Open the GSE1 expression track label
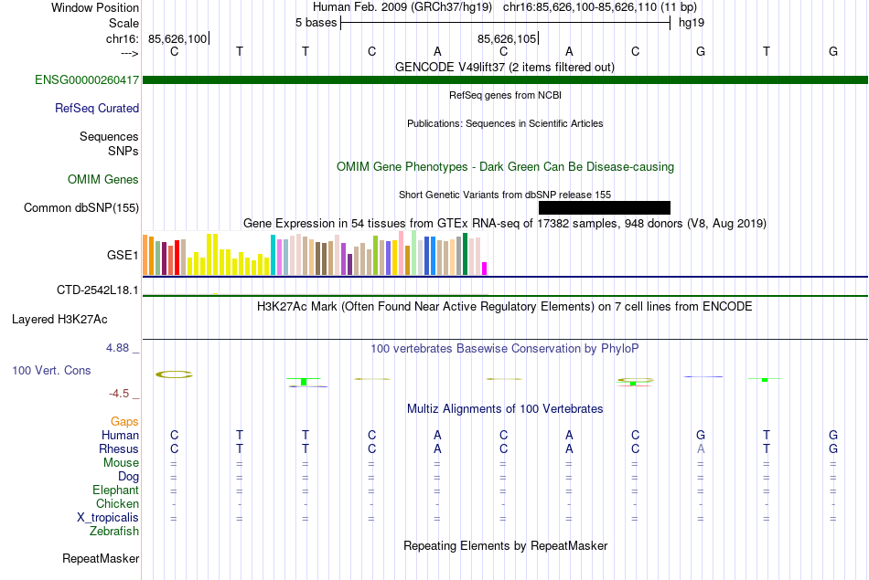The width and height of the screenshot is (869, 580). tap(123, 255)
